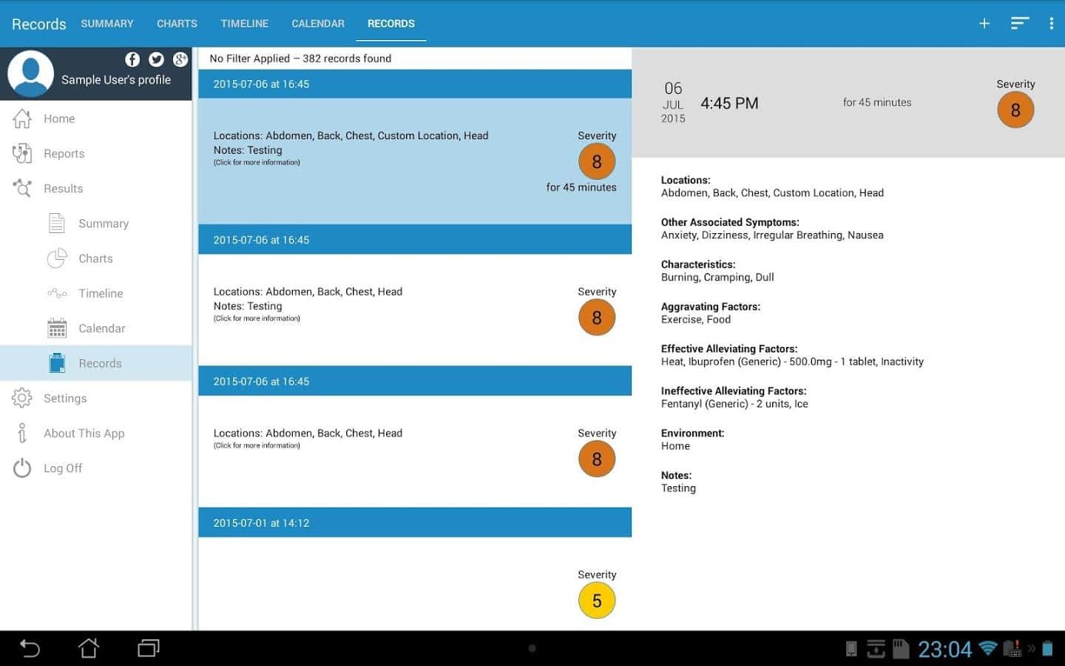Open Settings in the sidebar
The width and height of the screenshot is (1065, 666).
tap(65, 398)
